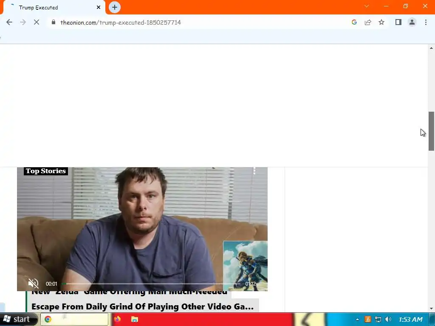Image resolution: width=435 pixels, height=326 pixels.
Task: Open the Chrome profile menu
Action: tap(412, 22)
